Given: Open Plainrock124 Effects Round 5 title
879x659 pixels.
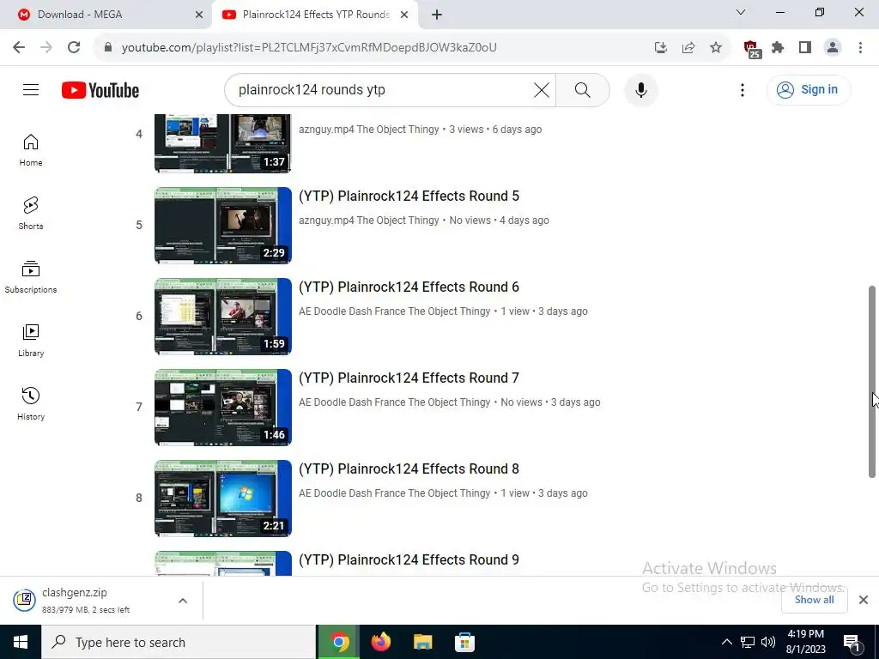Looking at the screenshot, I should [x=409, y=196].
